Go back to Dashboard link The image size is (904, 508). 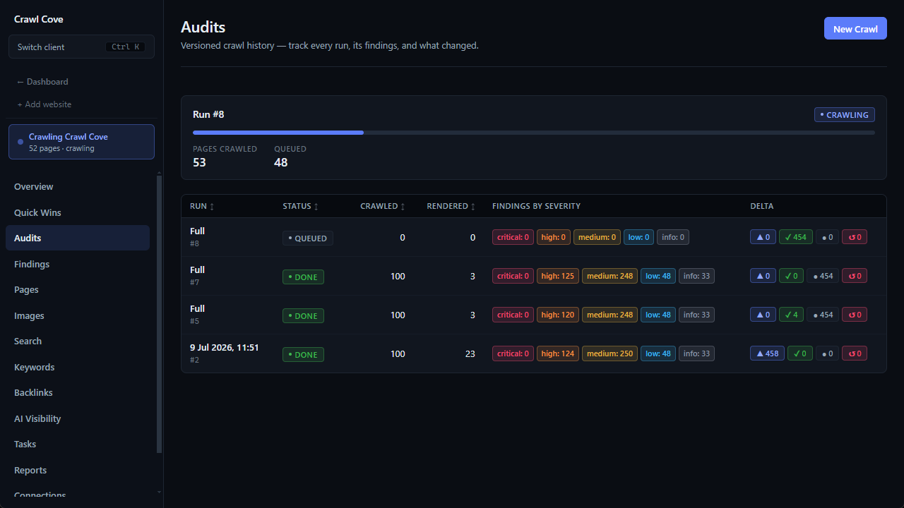point(42,82)
